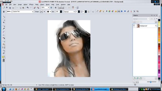Click the Windows Start orb
This screenshot has height=91, width=162.
pyautogui.click(x=4, y=89)
